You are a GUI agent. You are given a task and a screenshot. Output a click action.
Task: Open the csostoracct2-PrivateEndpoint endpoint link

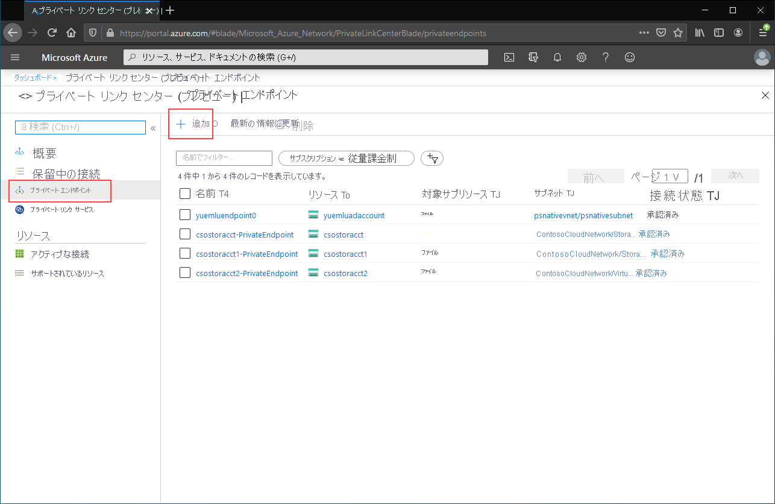(x=247, y=273)
